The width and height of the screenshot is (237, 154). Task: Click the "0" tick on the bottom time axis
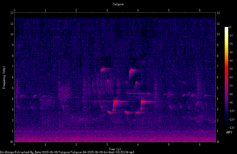(14, 145)
